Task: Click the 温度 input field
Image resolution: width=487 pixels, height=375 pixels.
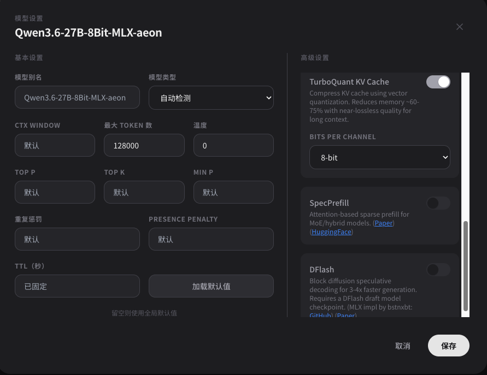Action: (233, 145)
